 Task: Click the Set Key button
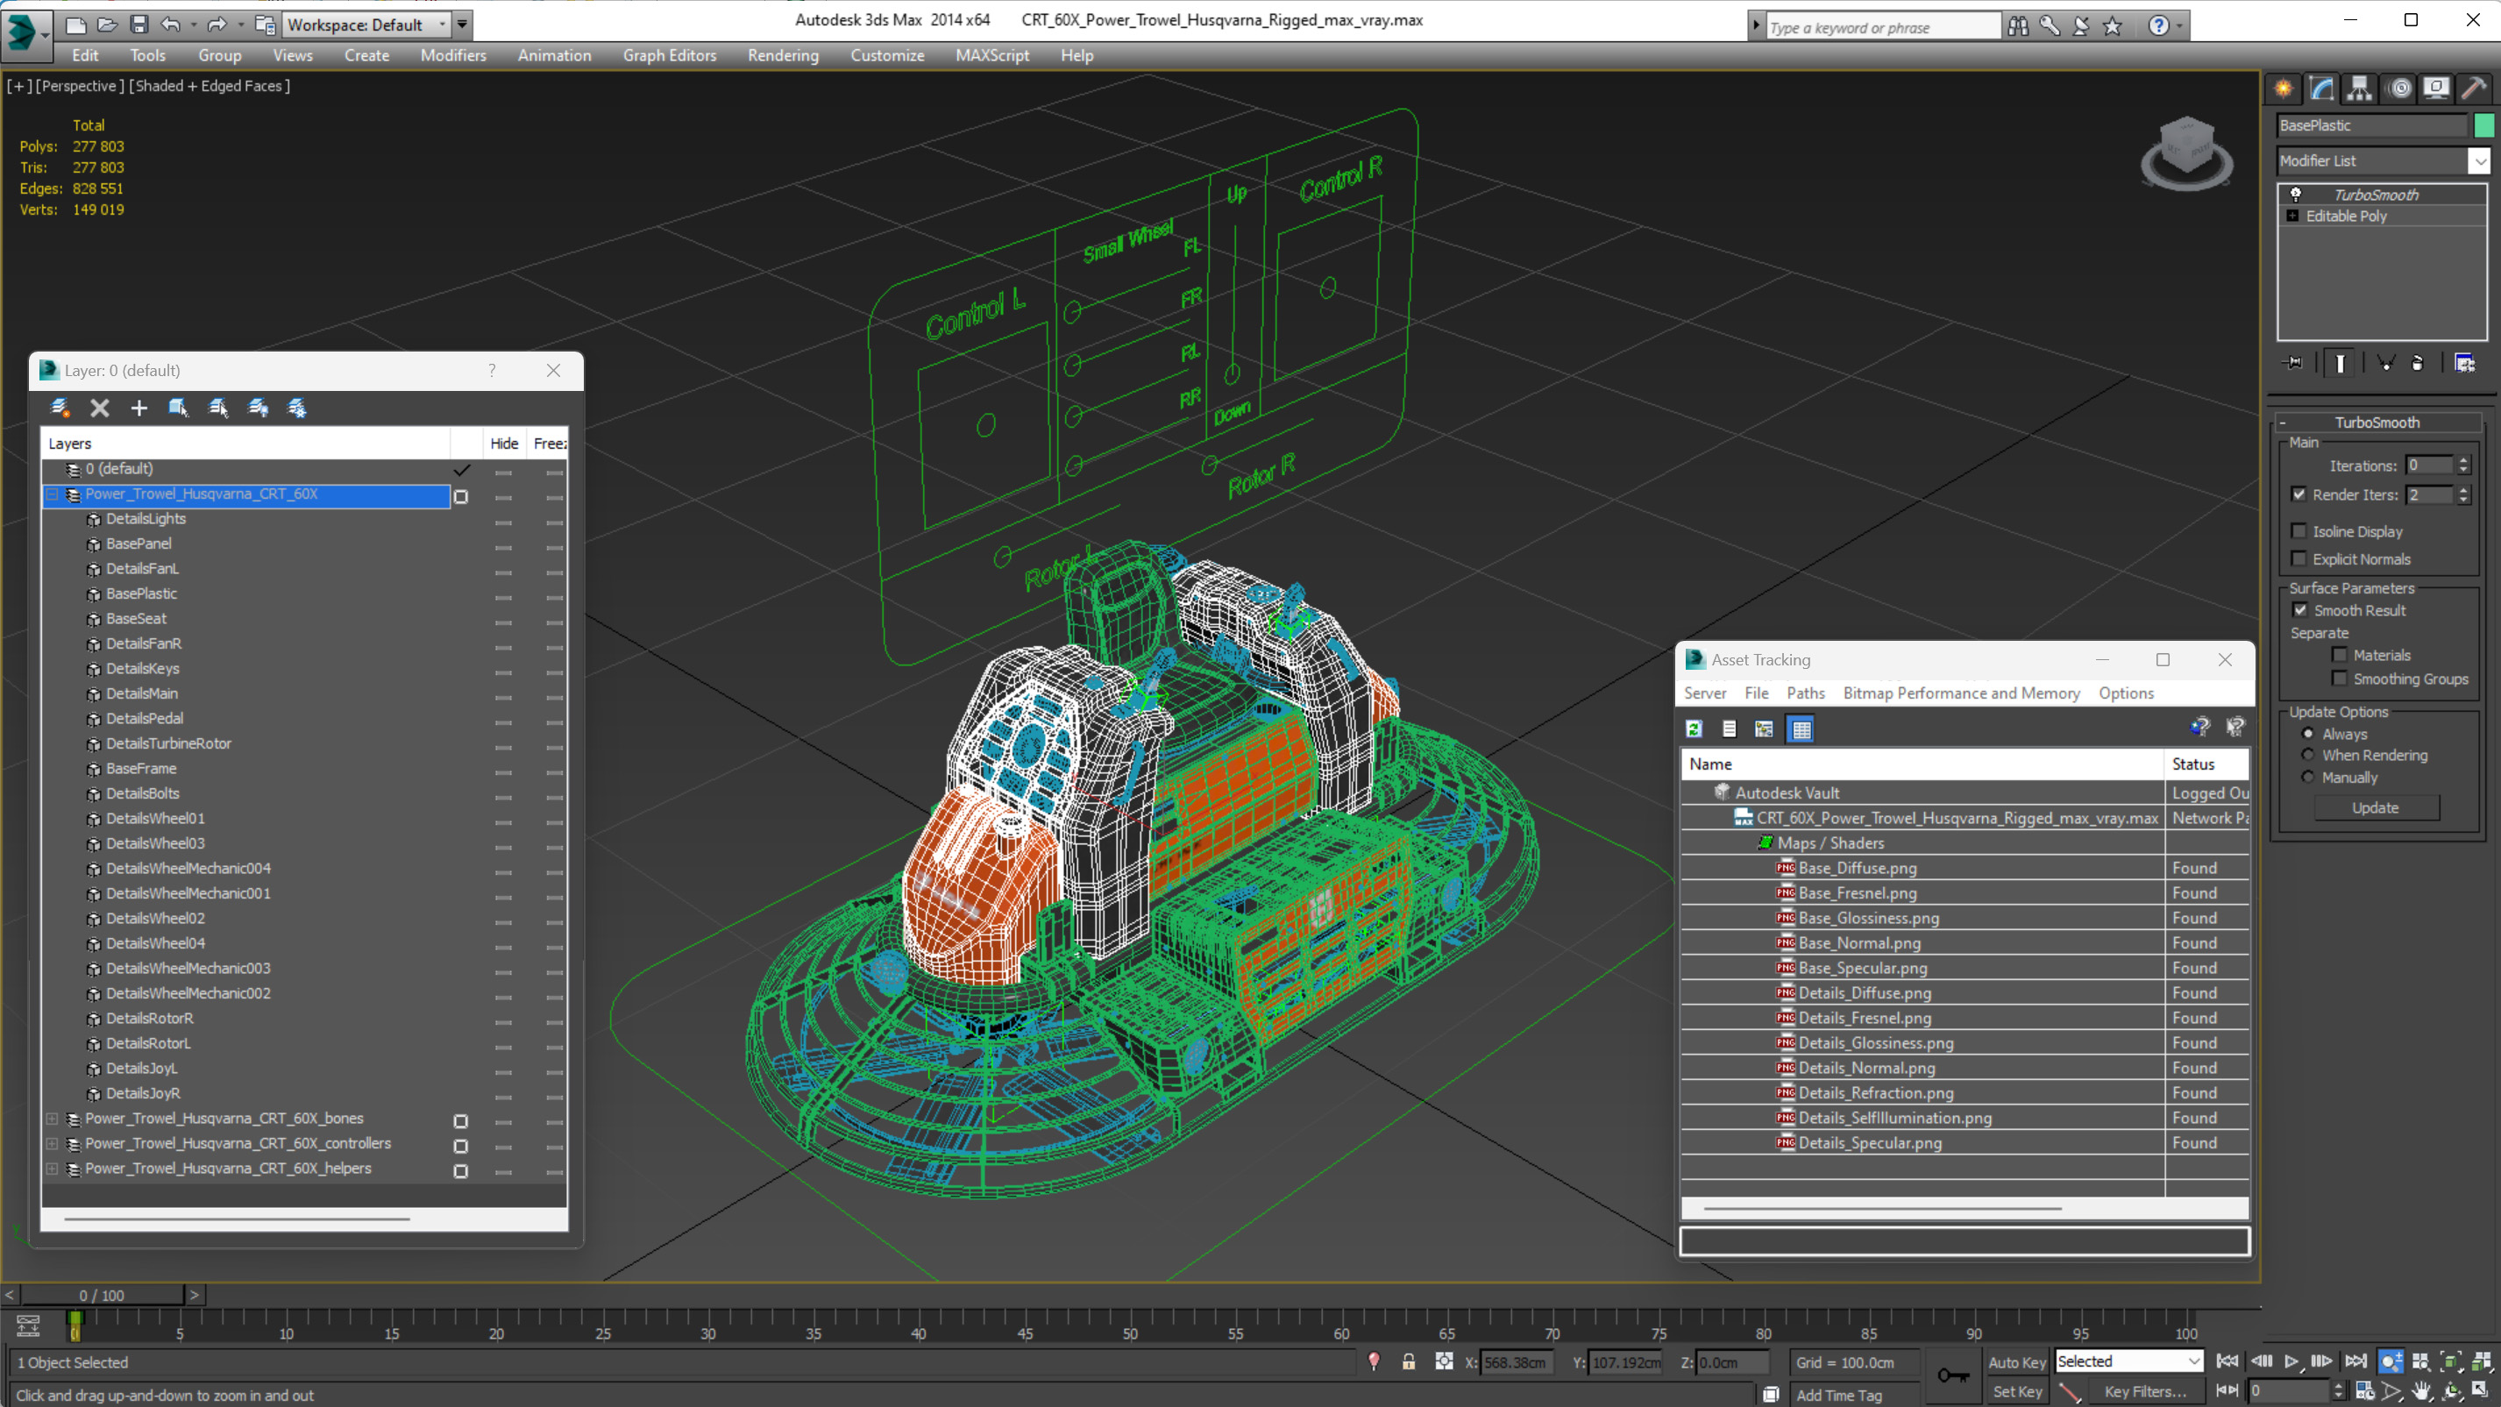tap(2016, 1391)
